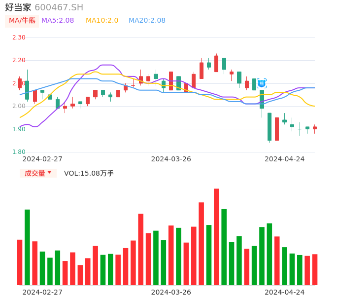338x299 pixels.
Task: Click the blue marker icon on the chart
Action: pyautogui.click(x=262, y=83)
